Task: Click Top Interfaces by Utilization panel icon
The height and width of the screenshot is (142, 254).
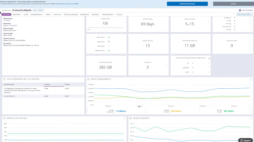Action: point(4,79)
